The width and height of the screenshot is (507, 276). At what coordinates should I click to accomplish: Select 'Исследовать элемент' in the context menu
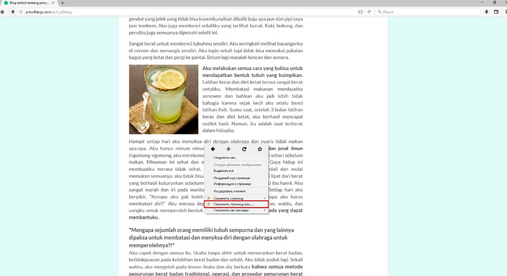pos(236,191)
